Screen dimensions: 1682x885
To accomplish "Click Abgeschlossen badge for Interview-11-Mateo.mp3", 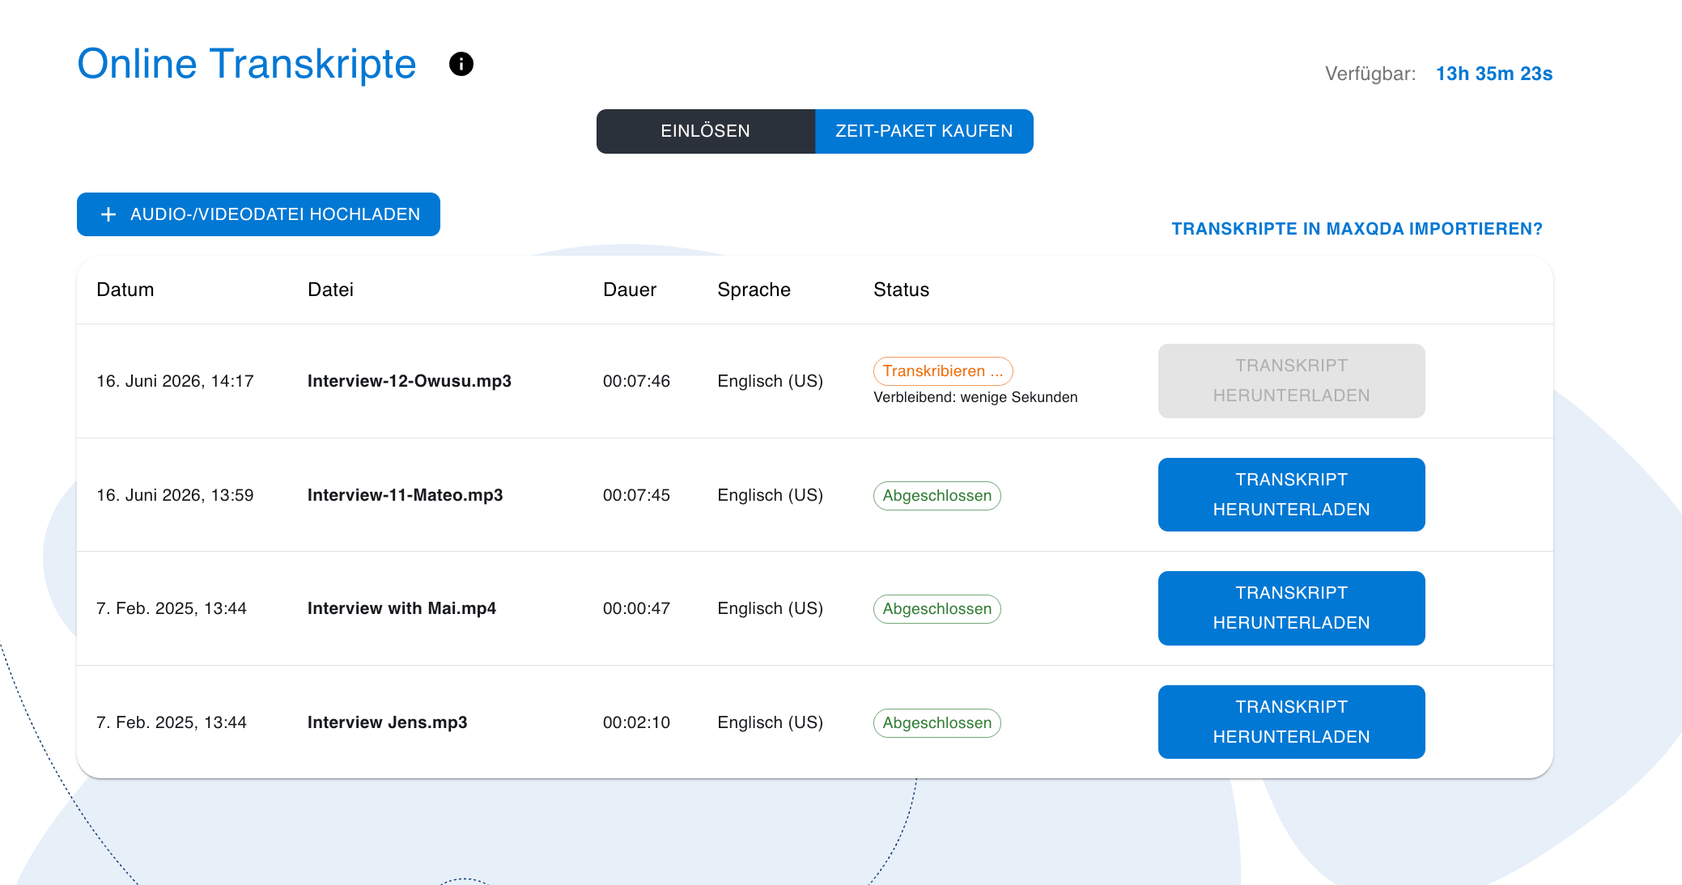I will pos(937,495).
